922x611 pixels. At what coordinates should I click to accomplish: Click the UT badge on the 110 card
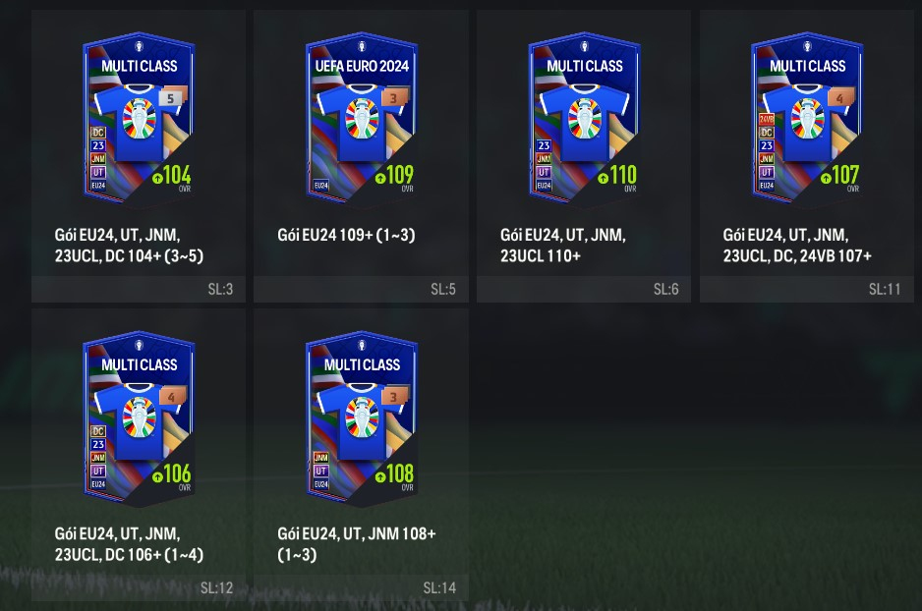544,172
